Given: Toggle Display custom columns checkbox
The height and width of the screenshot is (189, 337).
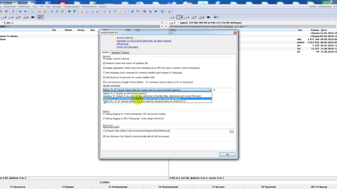Looking at the screenshot, I should point(104,59).
